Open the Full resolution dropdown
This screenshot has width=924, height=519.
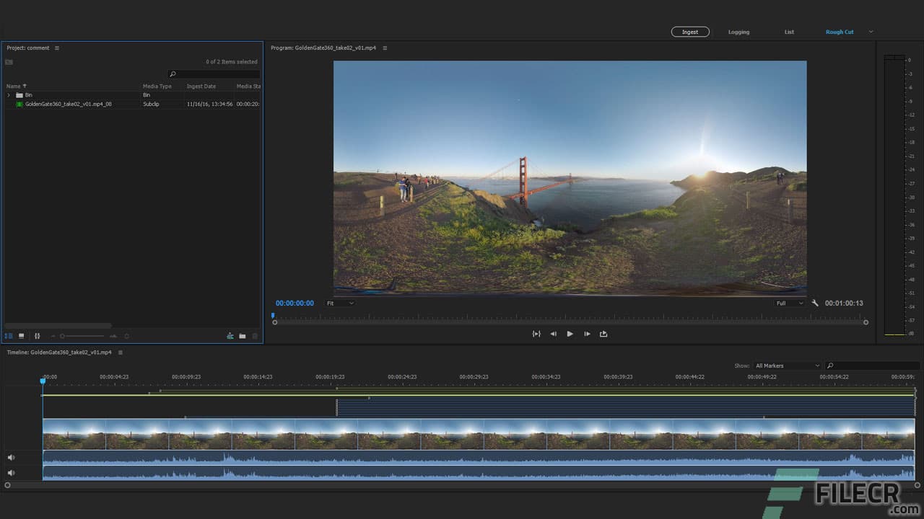pos(789,303)
